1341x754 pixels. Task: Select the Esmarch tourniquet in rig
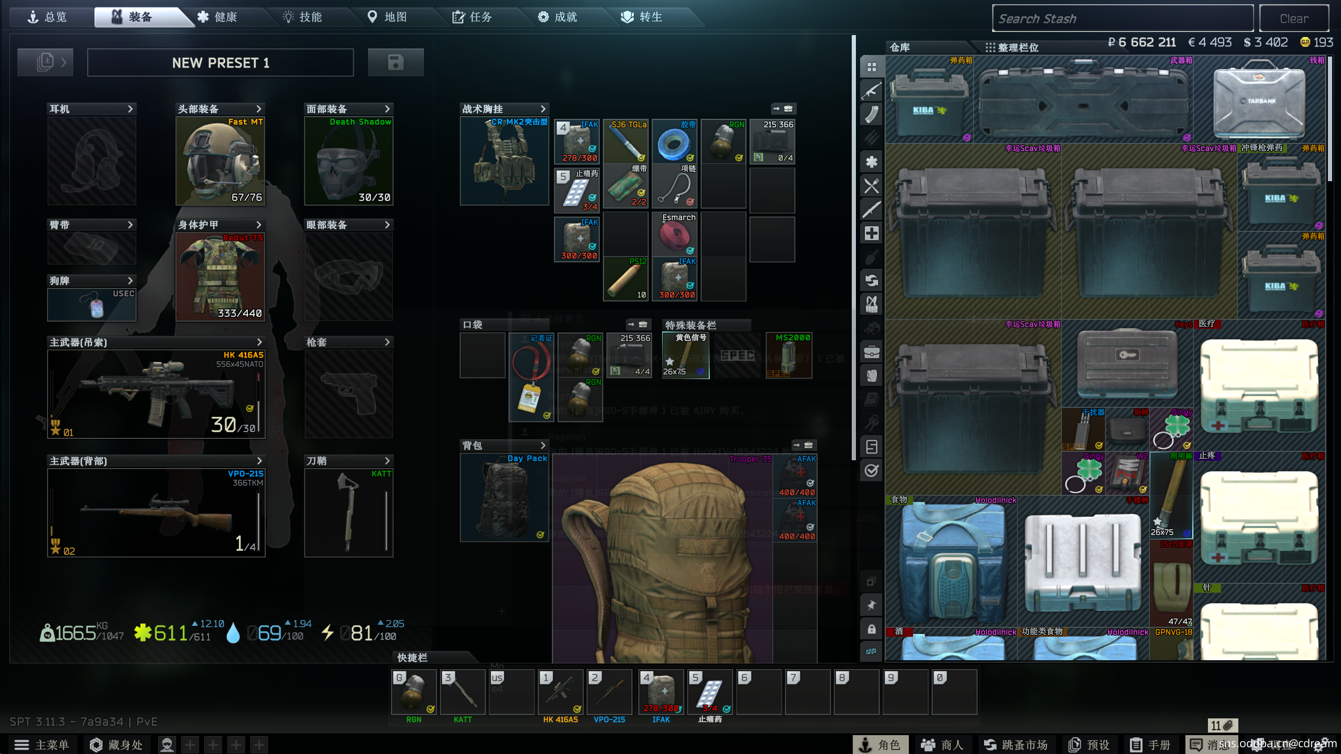[x=675, y=234]
